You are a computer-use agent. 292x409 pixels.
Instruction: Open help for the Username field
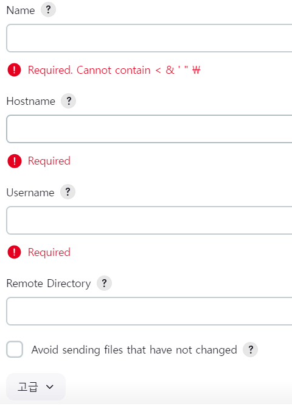(x=68, y=192)
